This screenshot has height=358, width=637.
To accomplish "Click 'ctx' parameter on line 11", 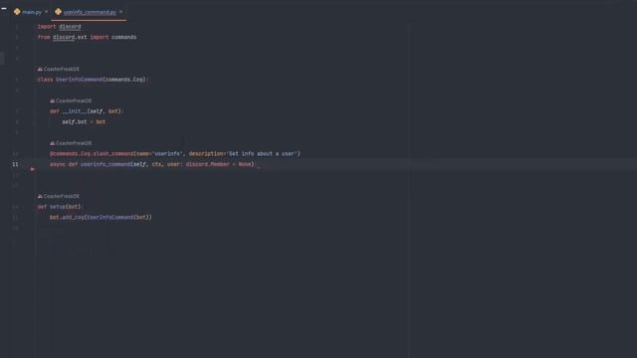I will tap(156, 164).
